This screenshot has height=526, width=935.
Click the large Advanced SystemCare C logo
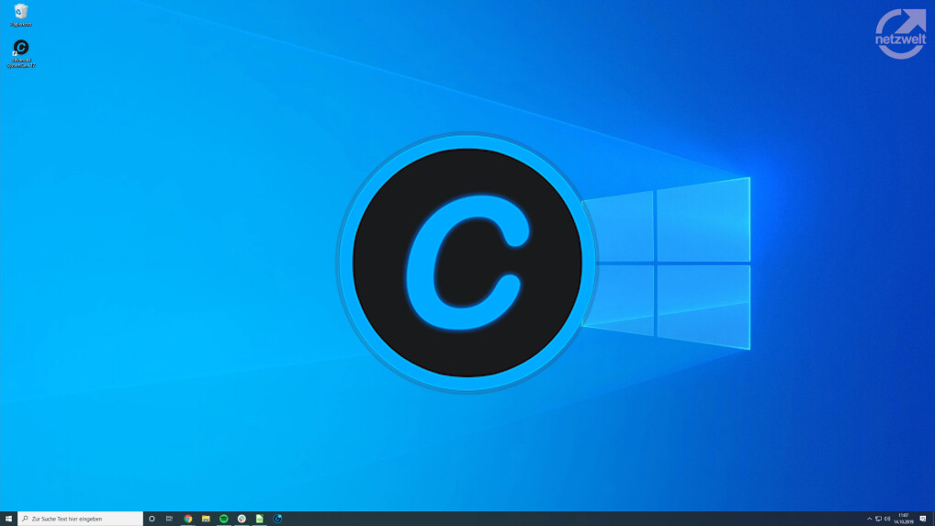click(x=467, y=263)
